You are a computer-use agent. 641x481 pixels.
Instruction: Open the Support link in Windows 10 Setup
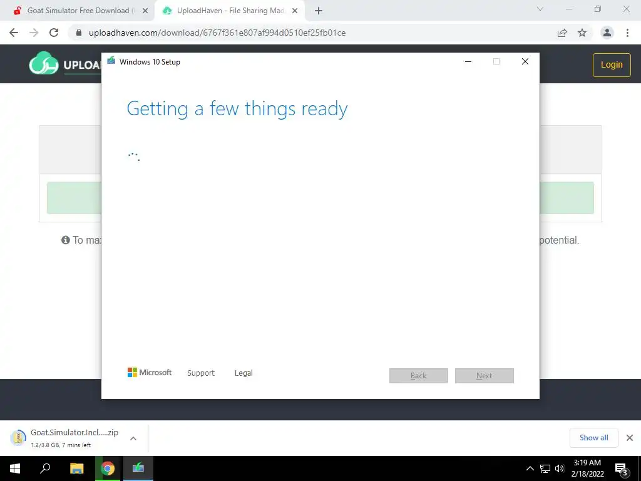[201, 373]
